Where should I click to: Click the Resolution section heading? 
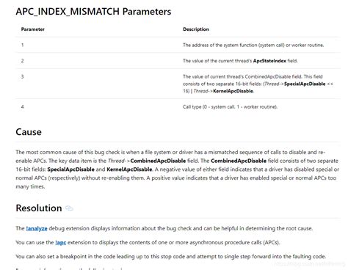[39, 208]
